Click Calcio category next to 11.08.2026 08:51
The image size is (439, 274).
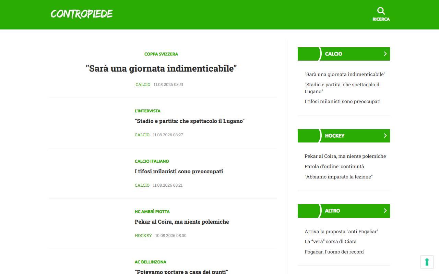coord(143,85)
